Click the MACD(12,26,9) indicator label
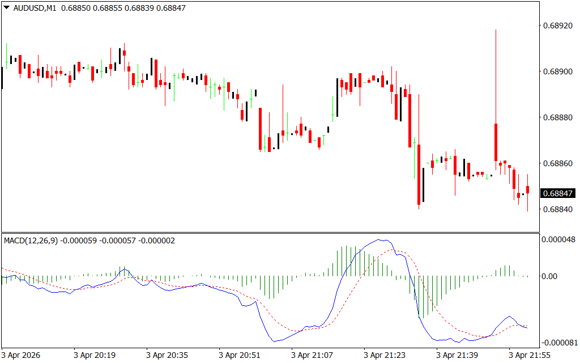The width and height of the screenshot is (580, 363). tap(31, 240)
